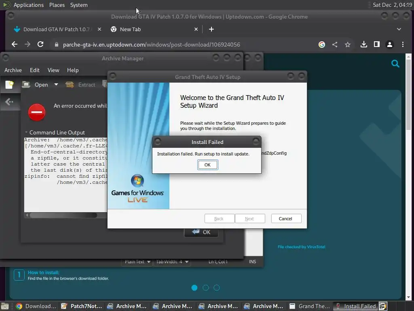This screenshot has height=311, width=414.
Task: Click the new archive icon in Archive Manager
Action: tap(10, 85)
